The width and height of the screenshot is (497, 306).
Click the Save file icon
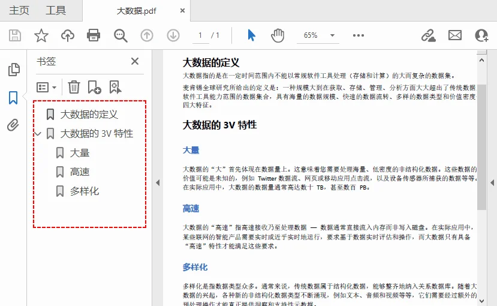pyautogui.click(x=14, y=35)
